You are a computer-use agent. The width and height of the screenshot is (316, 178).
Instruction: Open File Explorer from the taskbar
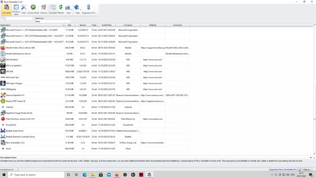coord(93,175)
